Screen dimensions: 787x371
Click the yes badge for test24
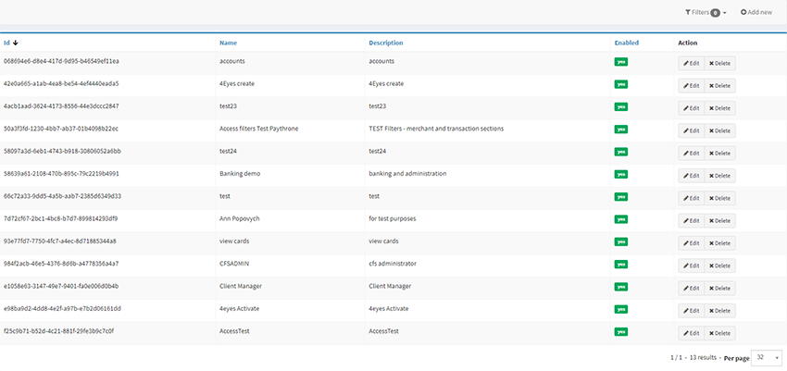620,151
